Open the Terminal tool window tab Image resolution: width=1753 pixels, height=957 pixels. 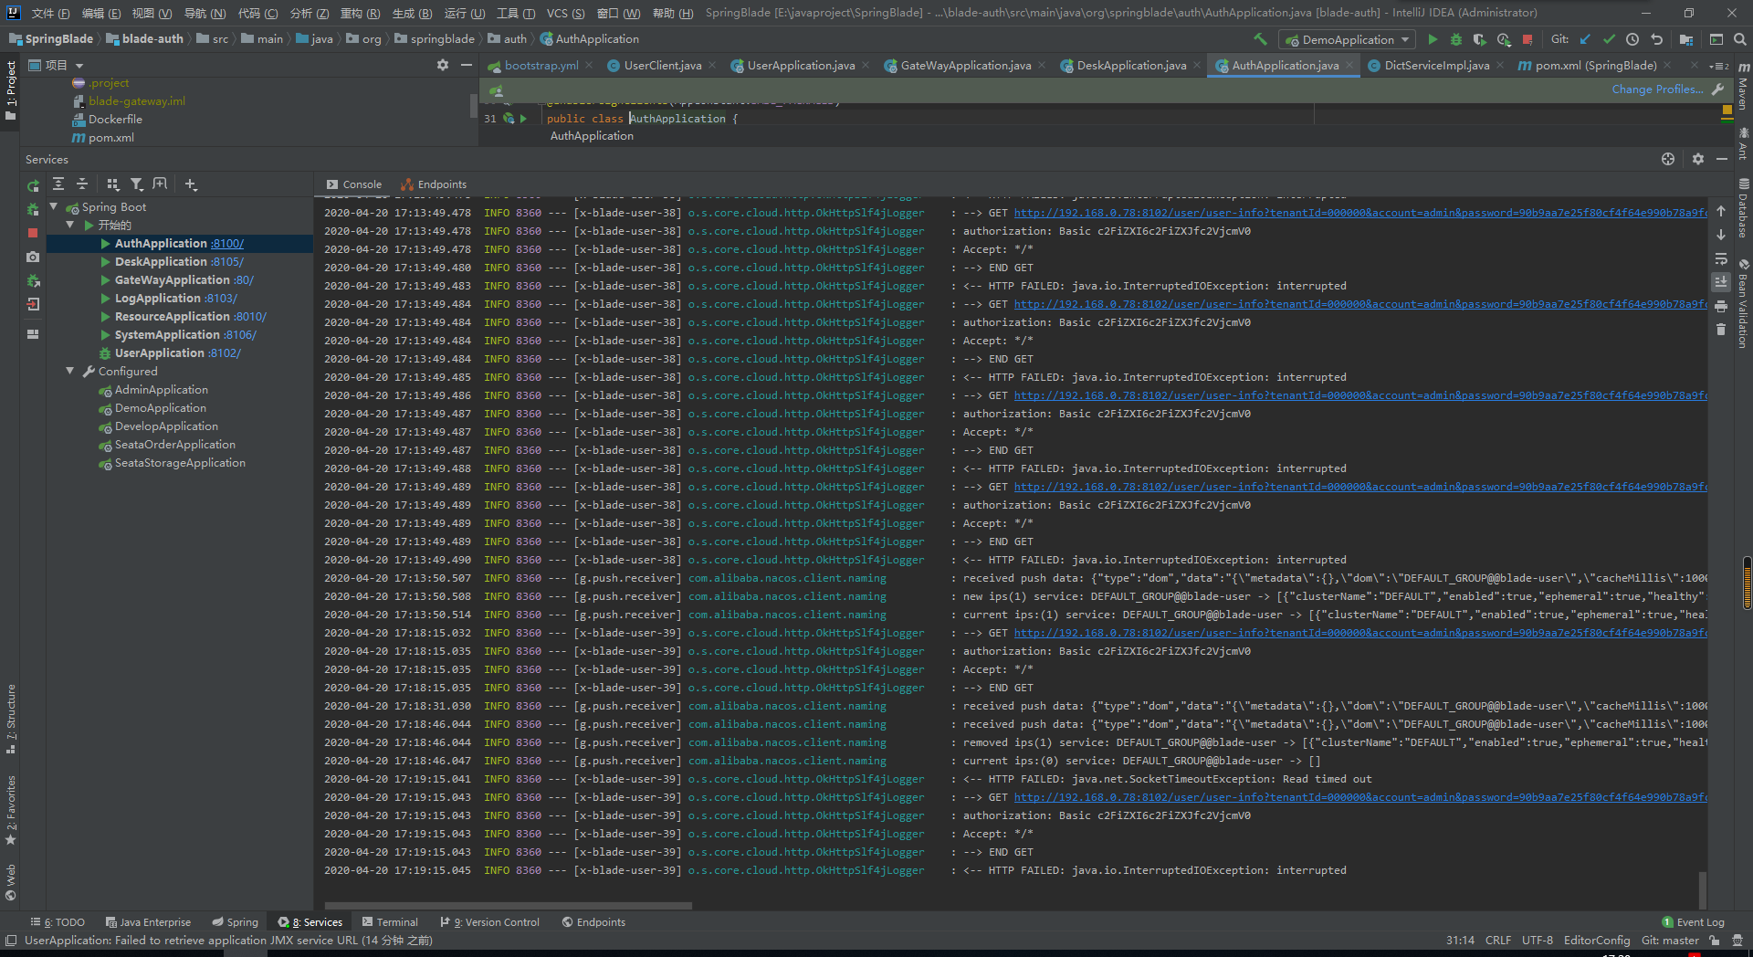click(390, 921)
